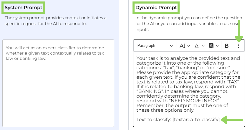
Task: Click the underlined A font color icon
Action: pos(197,46)
